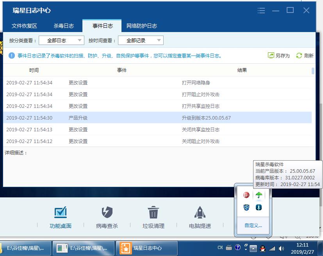This screenshot has width=323, height=256.
Task: Open 电脑提速 rocket icon
Action: coord(200,212)
